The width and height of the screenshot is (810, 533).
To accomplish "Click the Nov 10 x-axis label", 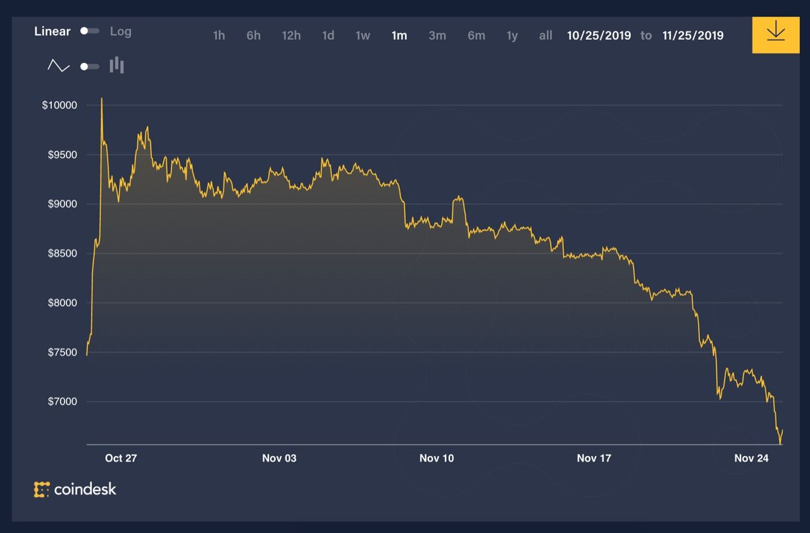I will pyautogui.click(x=437, y=458).
